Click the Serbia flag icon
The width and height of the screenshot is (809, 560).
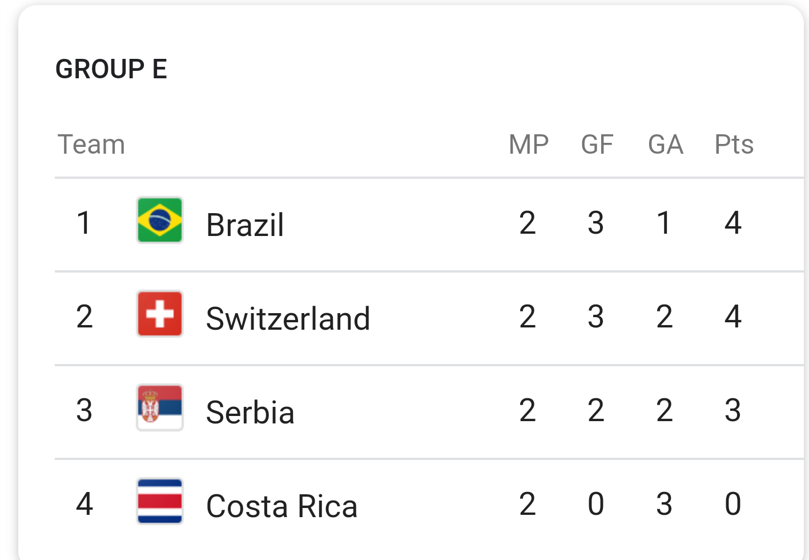coord(160,408)
